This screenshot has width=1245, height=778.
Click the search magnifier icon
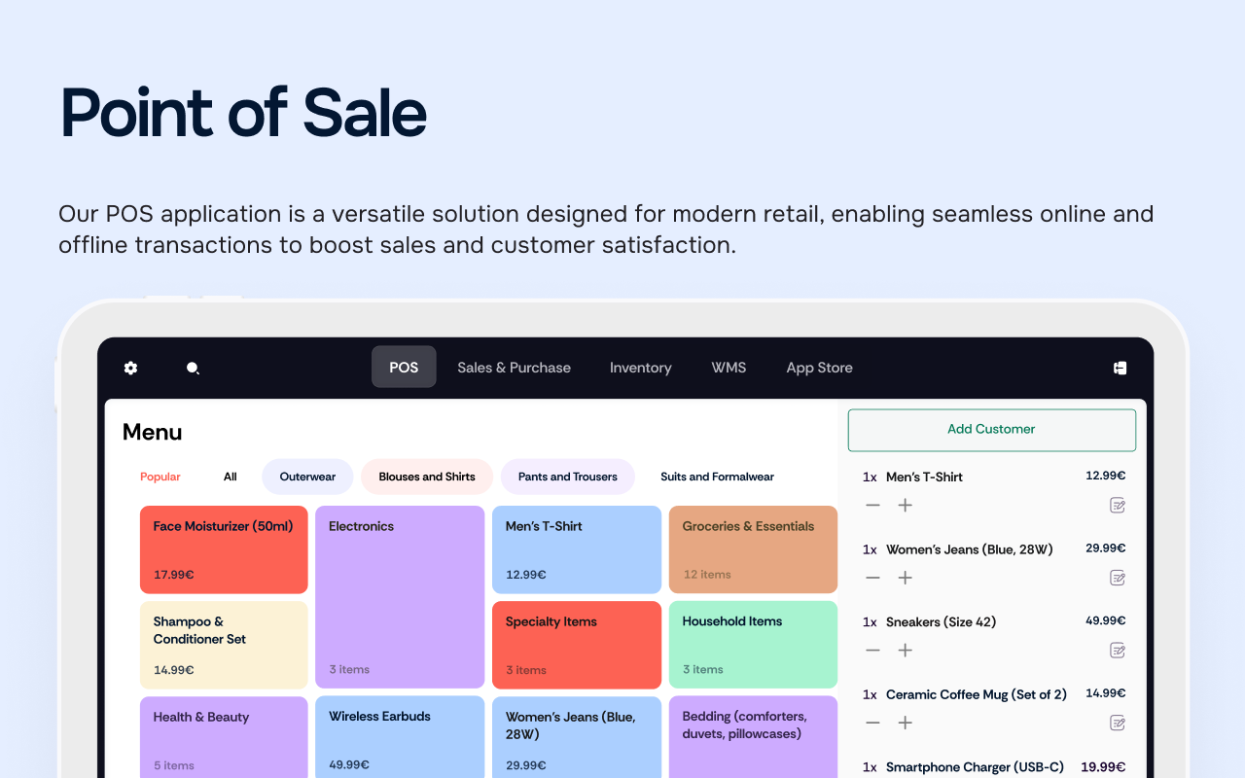coord(193,368)
